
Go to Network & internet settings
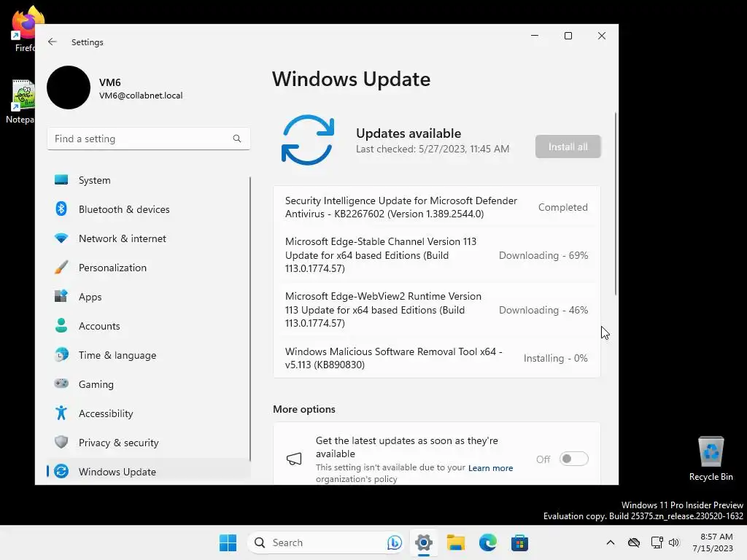click(149, 238)
